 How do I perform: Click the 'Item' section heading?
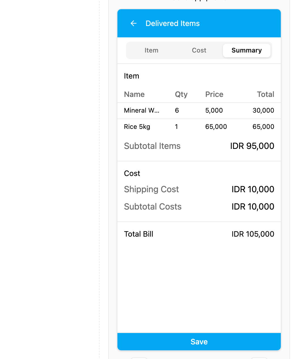[x=131, y=76]
